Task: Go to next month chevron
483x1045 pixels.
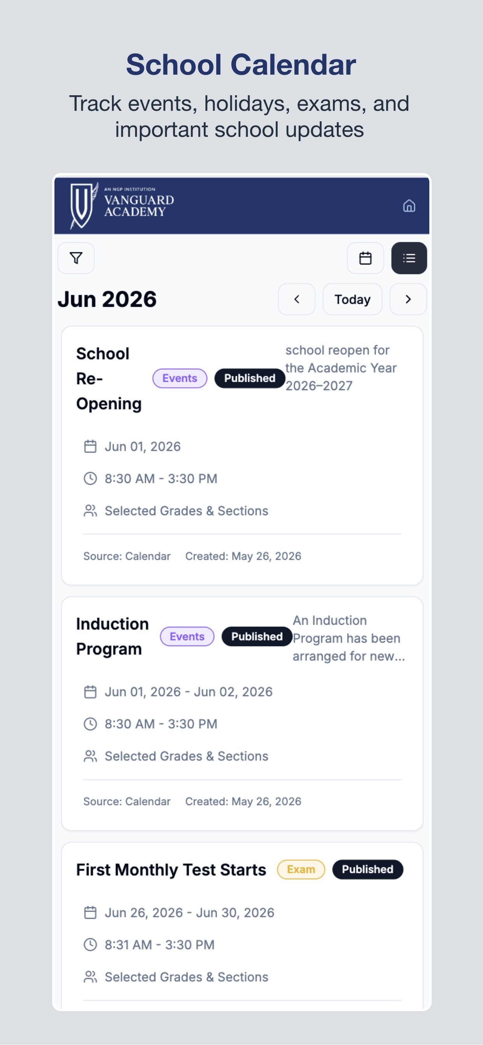Action: pos(408,299)
